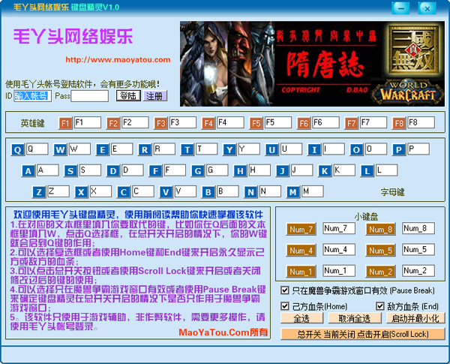Toggle the F6 hero key button
Image resolution: width=450 pixels, height=364 pixels.
click(303, 123)
